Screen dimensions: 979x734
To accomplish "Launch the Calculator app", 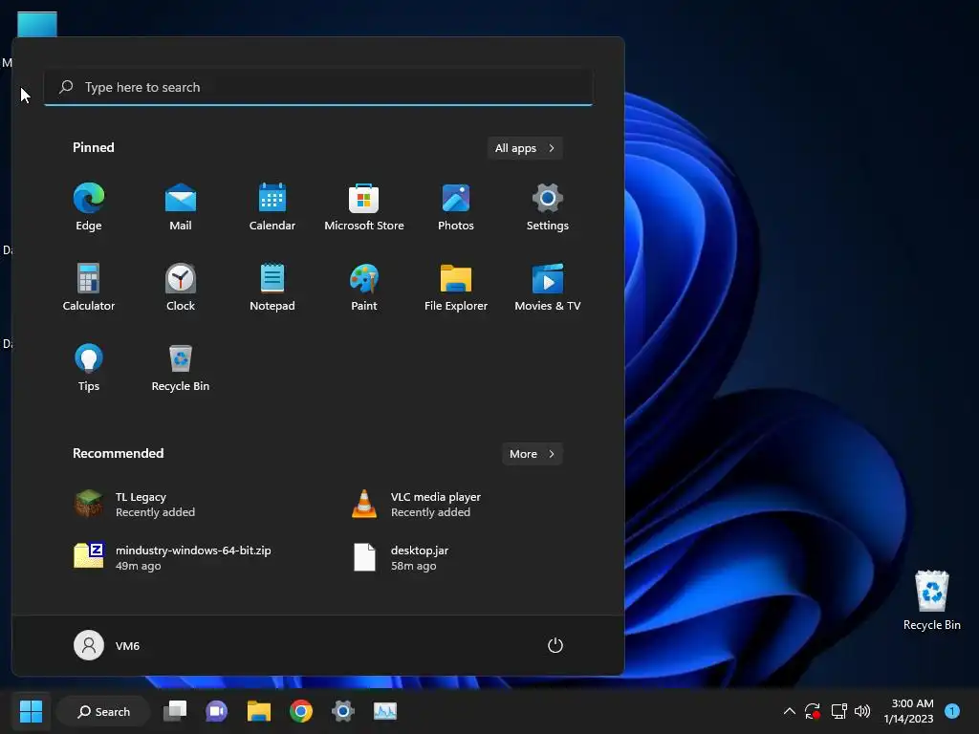I will (89, 287).
